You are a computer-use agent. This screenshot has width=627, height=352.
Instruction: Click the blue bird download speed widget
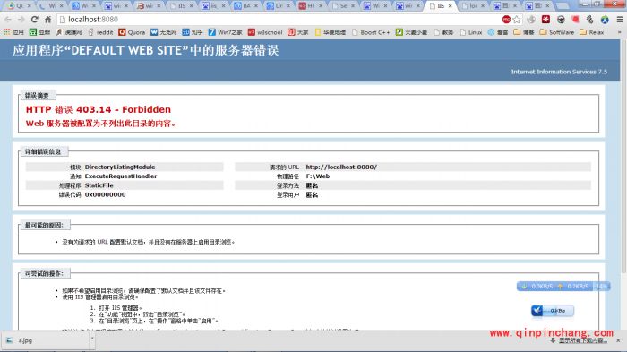[x=553, y=311]
